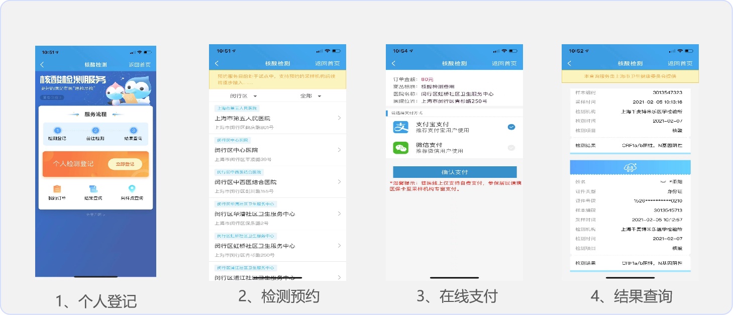Tap sample number 3013545713
This screenshot has width=733, height=315.
pos(667,210)
